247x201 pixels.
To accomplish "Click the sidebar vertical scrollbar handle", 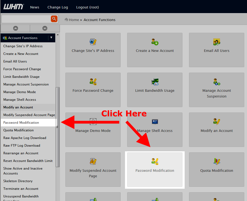I will pos(57,127).
